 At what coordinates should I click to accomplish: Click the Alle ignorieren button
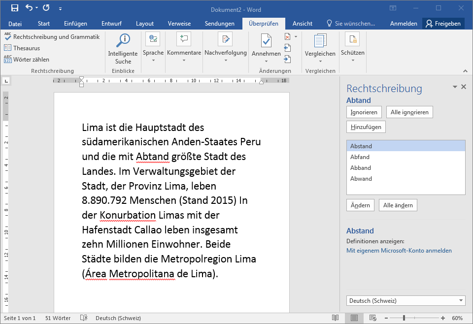coord(409,112)
